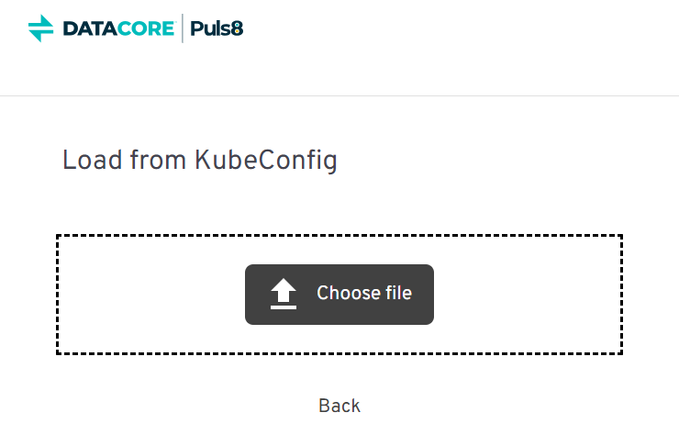This screenshot has height=446, width=679.
Task: Click the stylized 8 in Puls8
Action: 237,28
